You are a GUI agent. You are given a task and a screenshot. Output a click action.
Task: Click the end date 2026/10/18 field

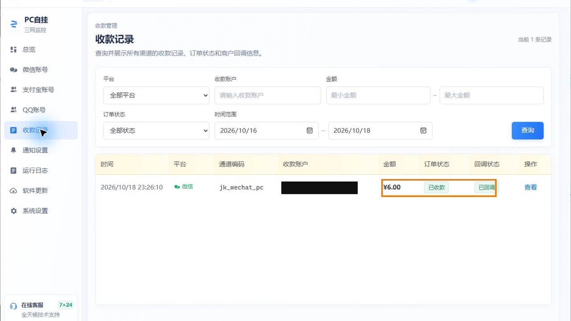pos(380,131)
